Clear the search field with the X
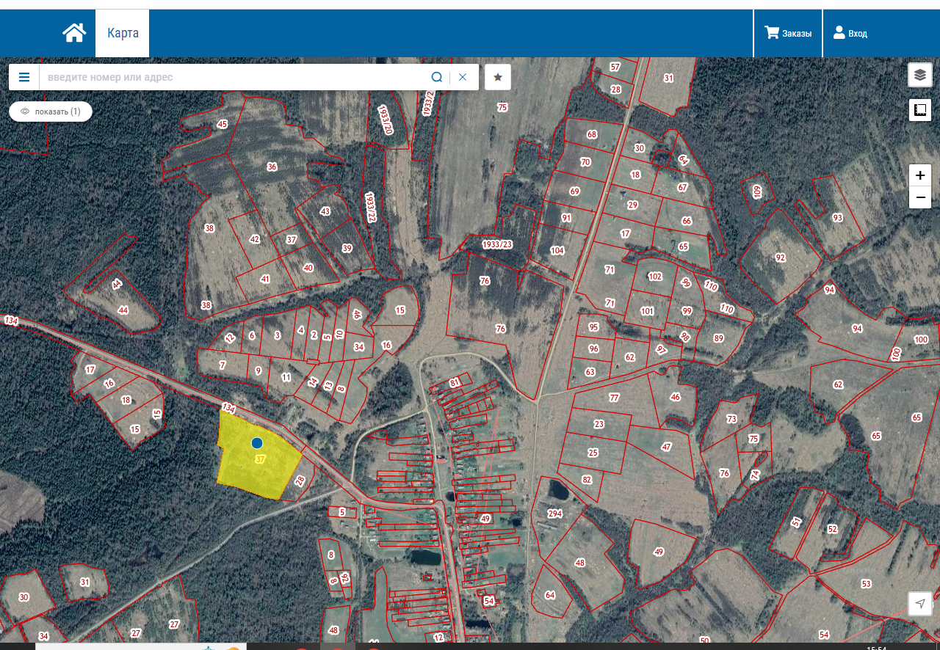This screenshot has width=940, height=650. [463, 77]
